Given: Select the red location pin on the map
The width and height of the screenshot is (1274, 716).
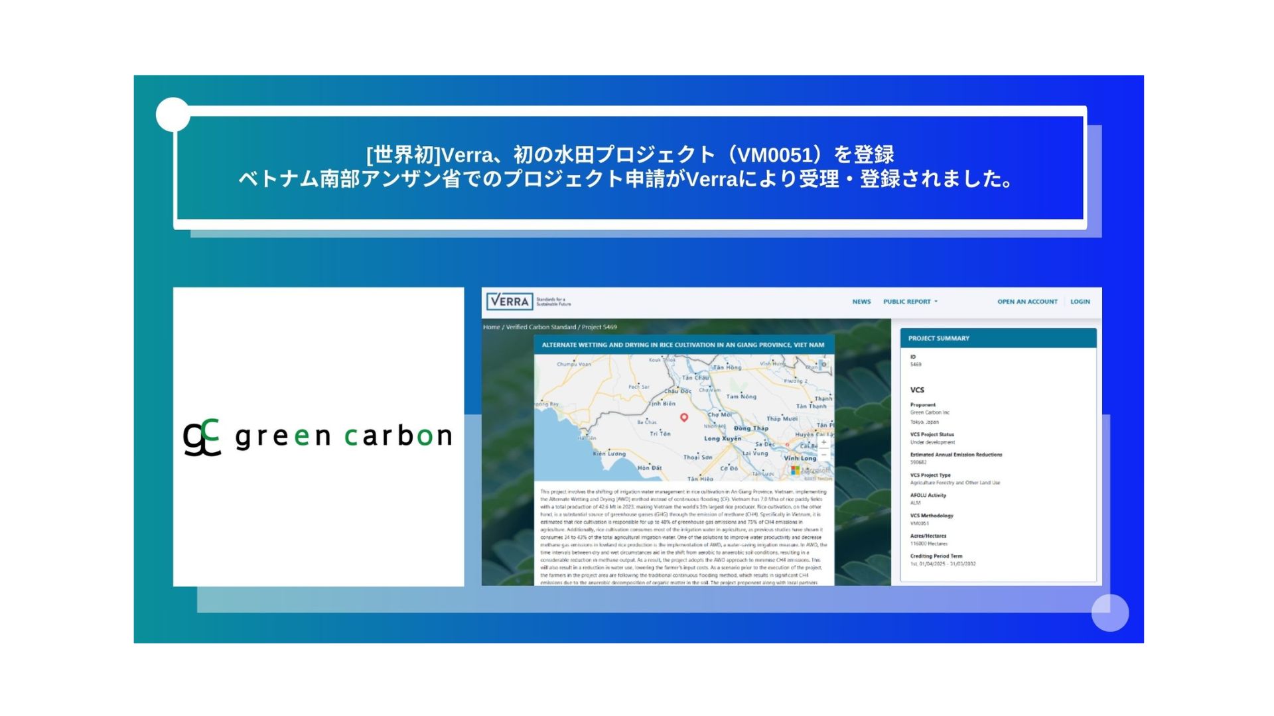Looking at the screenshot, I should pyautogui.click(x=685, y=418).
